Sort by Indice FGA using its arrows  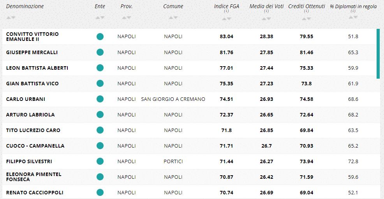[226, 18]
